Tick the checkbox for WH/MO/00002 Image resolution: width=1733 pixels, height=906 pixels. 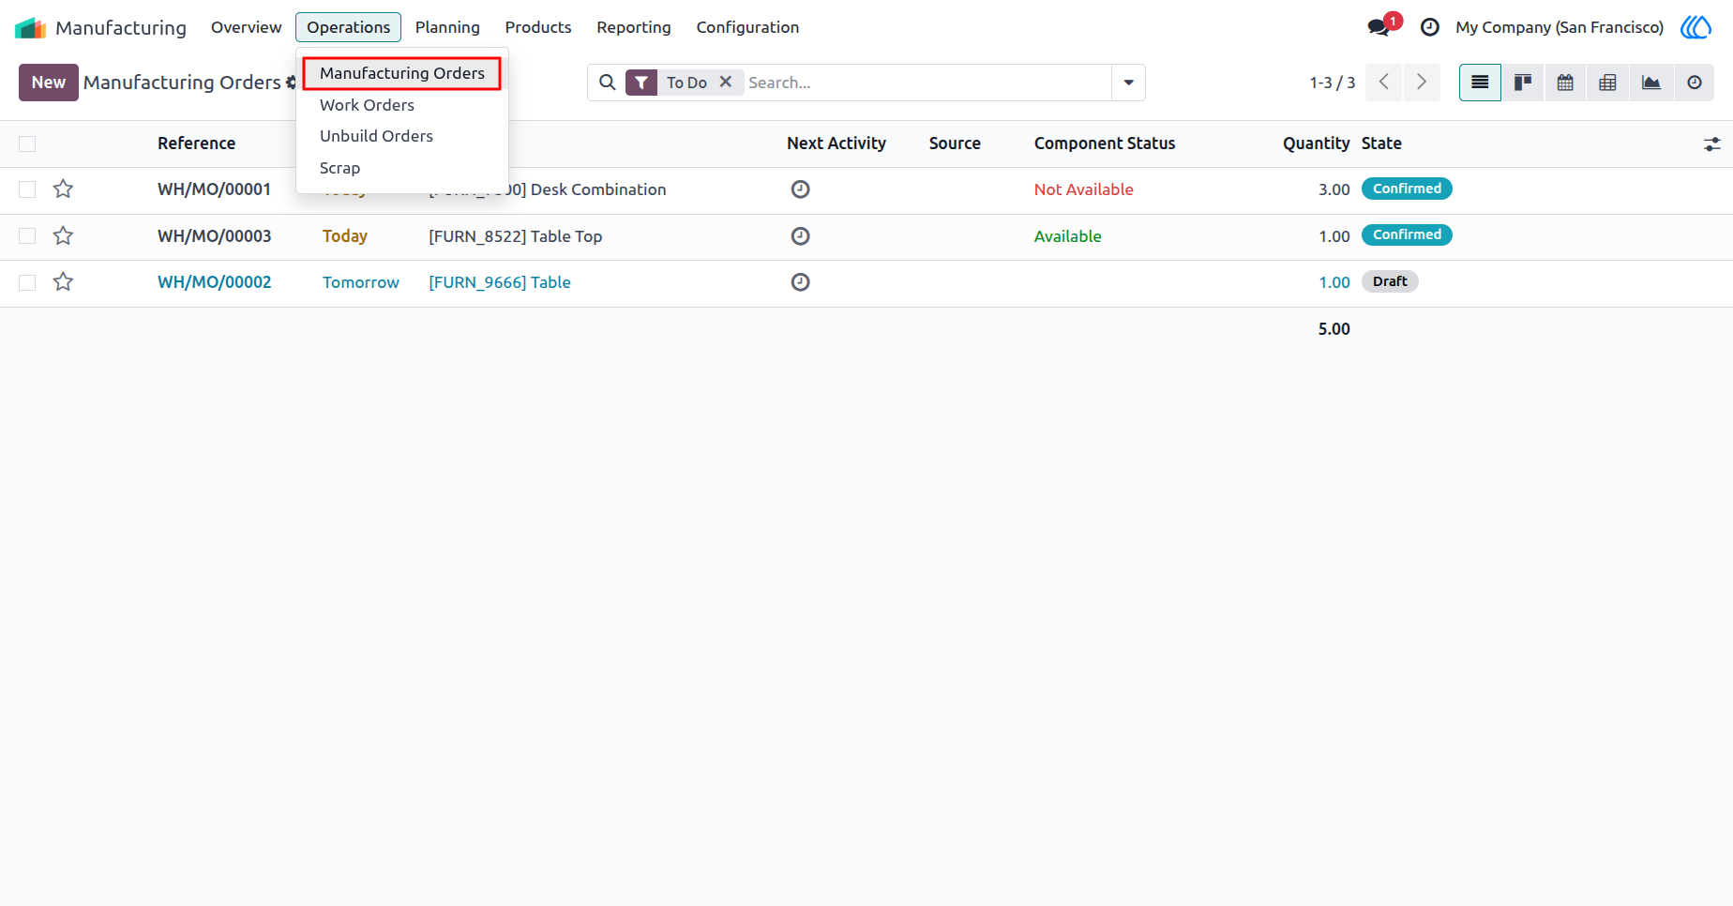point(27,282)
